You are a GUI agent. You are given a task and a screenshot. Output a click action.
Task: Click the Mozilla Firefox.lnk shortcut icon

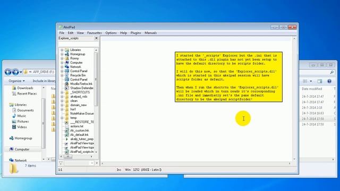coord(67,84)
